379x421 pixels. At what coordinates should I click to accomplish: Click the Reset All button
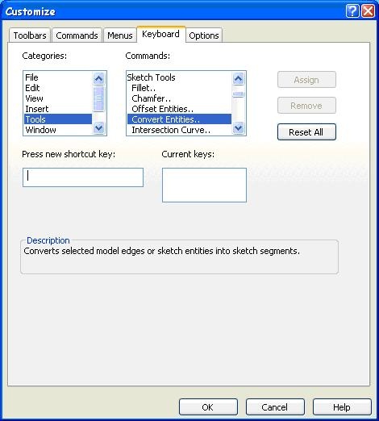[306, 132]
